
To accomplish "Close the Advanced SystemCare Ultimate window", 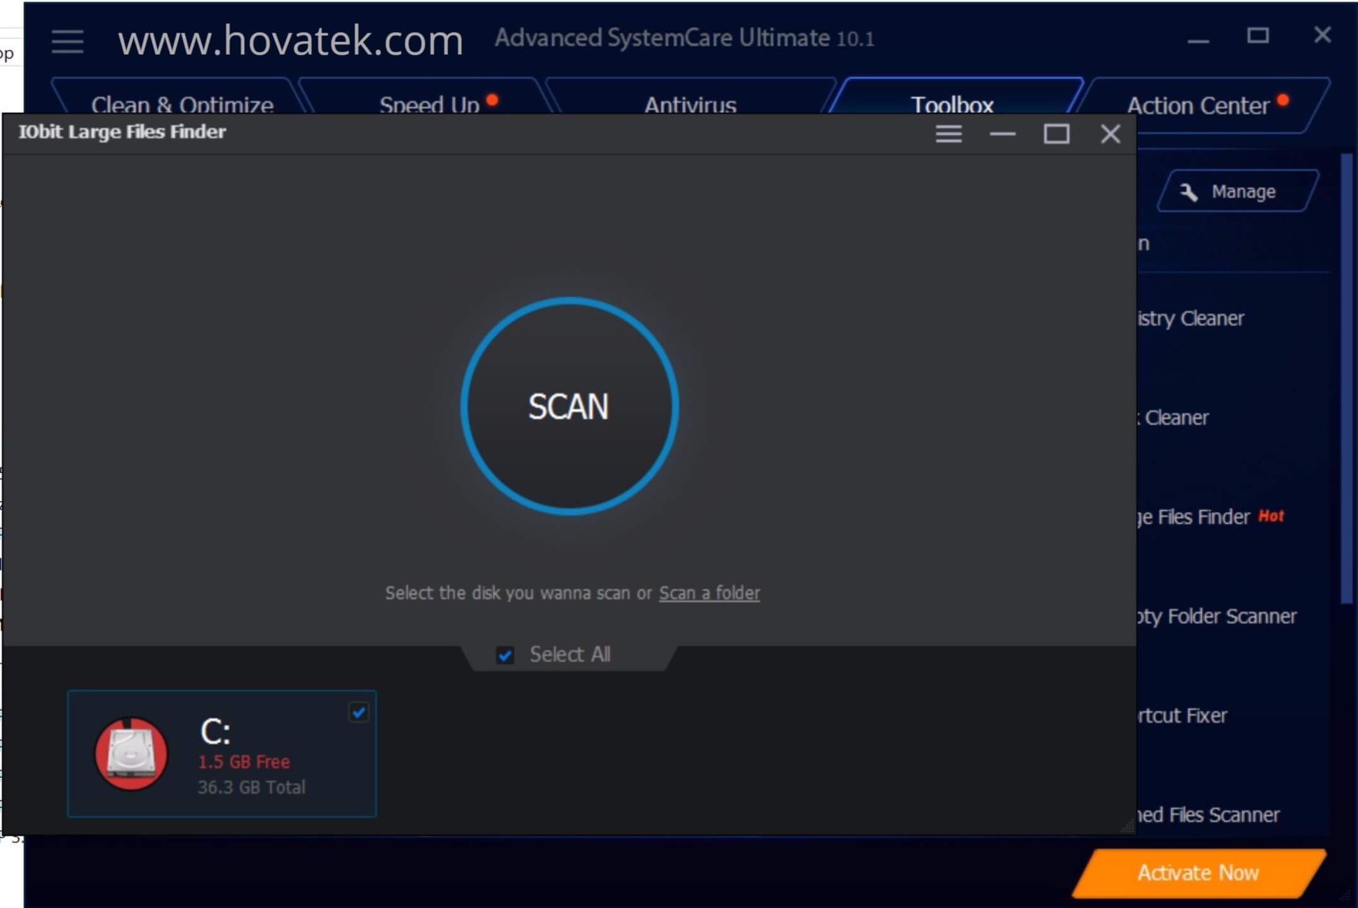I will tap(1322, 35).
